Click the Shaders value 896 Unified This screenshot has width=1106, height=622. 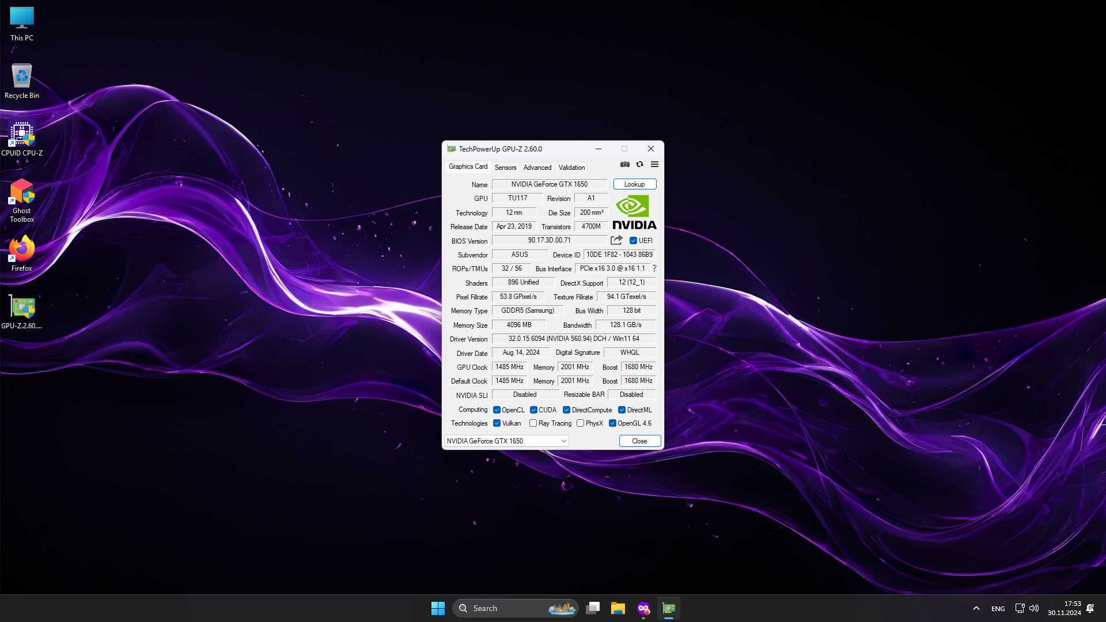[x=523, y=282]
